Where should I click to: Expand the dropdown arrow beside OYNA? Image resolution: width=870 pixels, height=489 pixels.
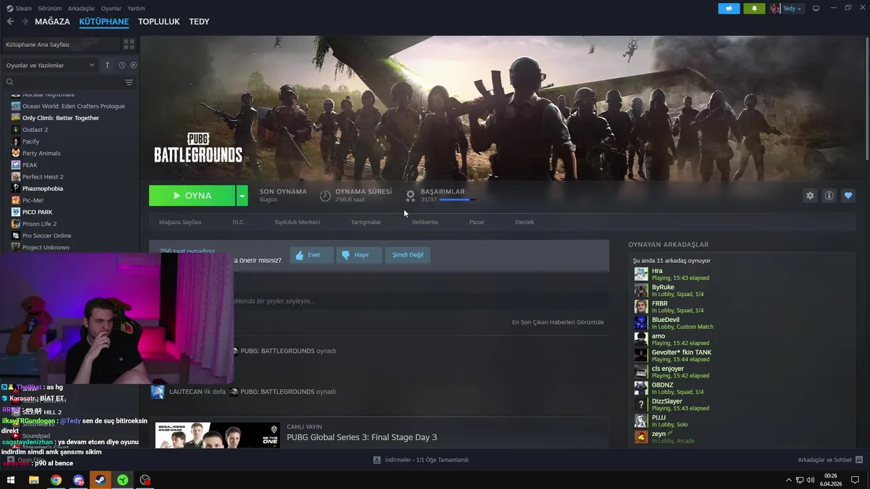[x=242, y=196]
